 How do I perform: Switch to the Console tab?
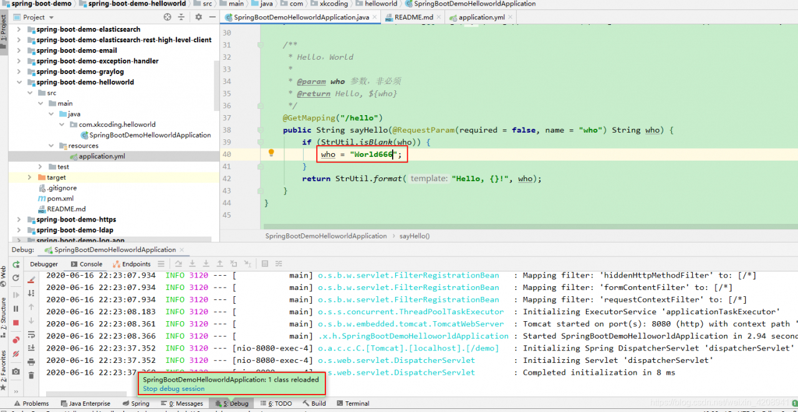[x=86, y=264]
